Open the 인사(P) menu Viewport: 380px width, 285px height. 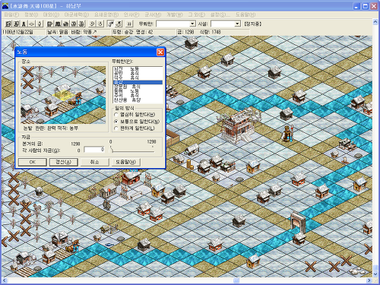tap(131, 14)
